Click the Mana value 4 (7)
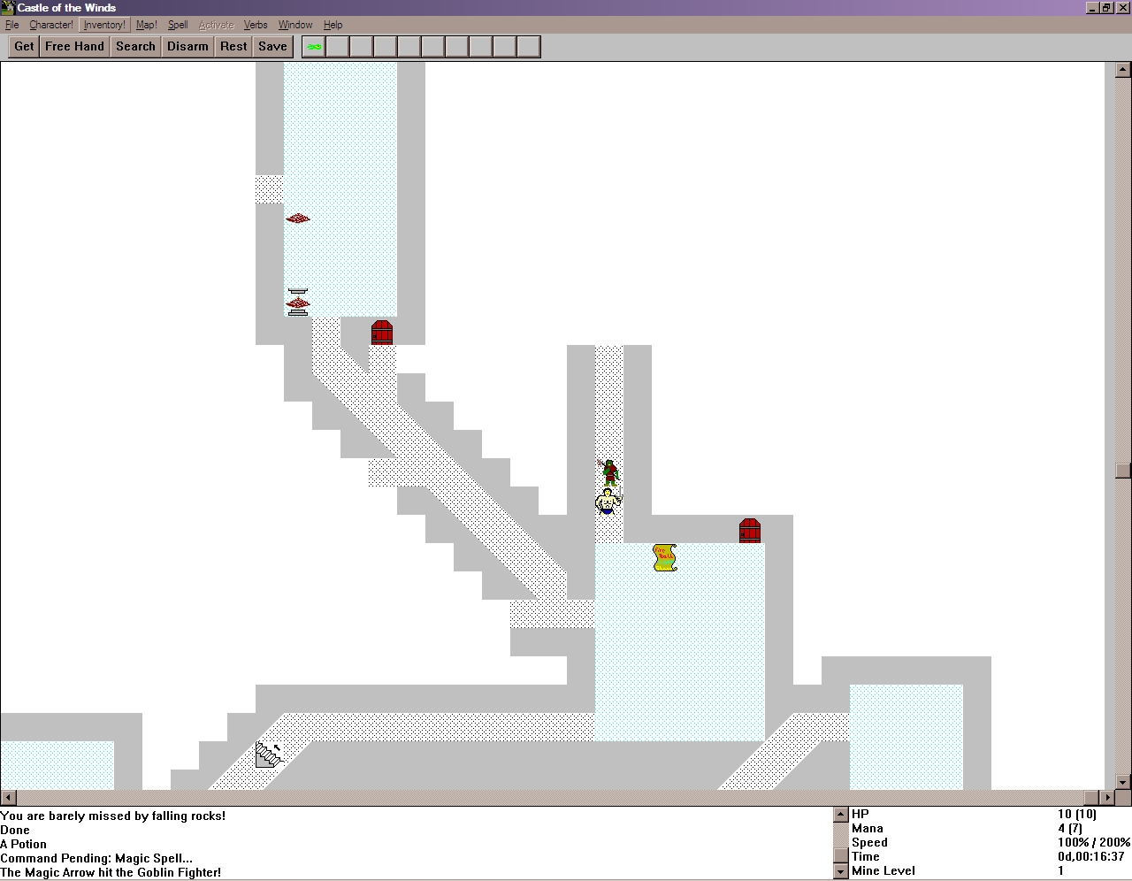 click(1074, 828)
